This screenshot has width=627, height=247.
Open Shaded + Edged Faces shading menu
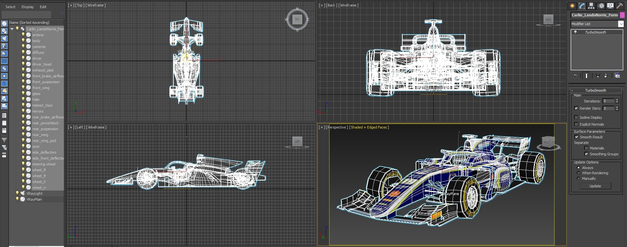tap(369, 127)
